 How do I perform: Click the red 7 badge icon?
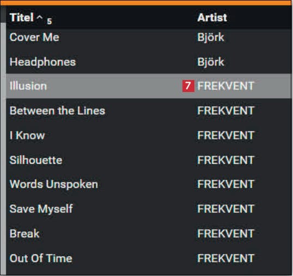188,86
